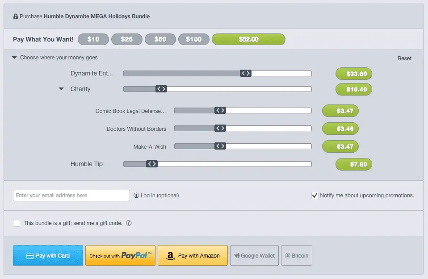Click the $10.40 Charity amount box

[354, 89]
